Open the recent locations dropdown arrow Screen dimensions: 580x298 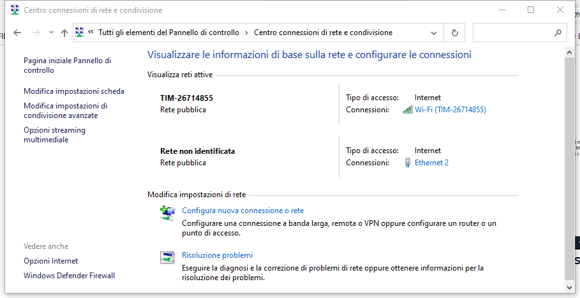[51, 33]
